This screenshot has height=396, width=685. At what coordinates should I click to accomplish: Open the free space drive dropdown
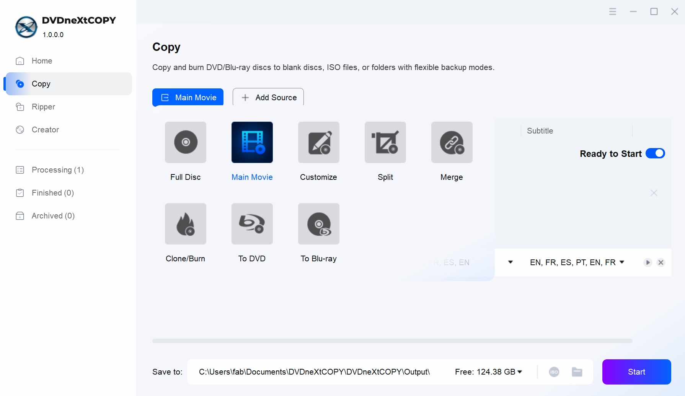(489, 372)
